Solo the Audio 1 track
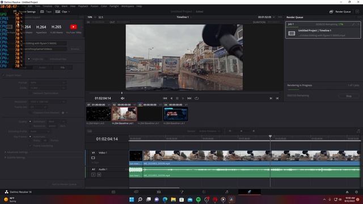Image resolution: width=363 pixels, height=204 pixels. (x=93, y=175)
